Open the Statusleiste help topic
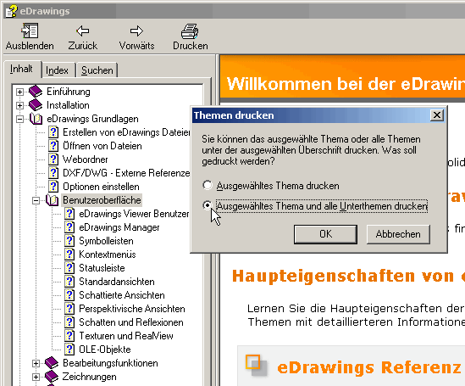 (102, 268)
